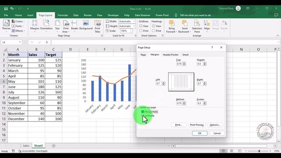Open the Orientation menu
281x158 pixels.
46,26
